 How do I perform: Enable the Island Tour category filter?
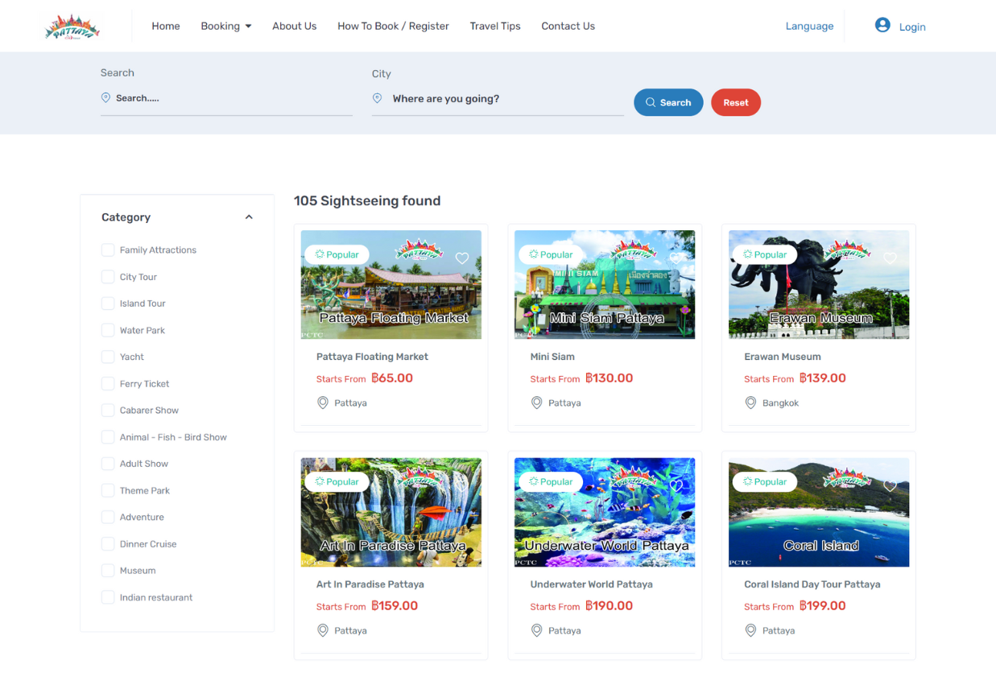click(108, 303)
